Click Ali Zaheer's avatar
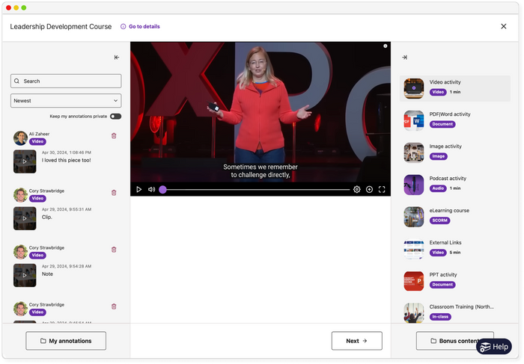The image size is (524, 364). pyautogui.click(x=20, y=138)
